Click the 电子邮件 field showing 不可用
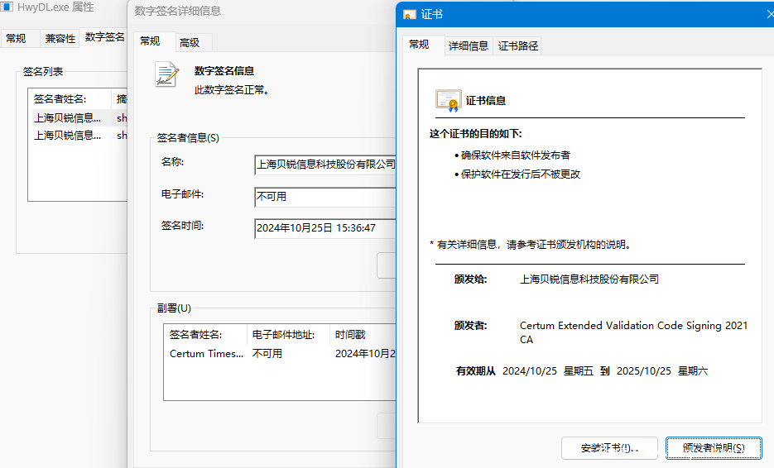Viewport: 774px width, 468px height. point(325,197)
